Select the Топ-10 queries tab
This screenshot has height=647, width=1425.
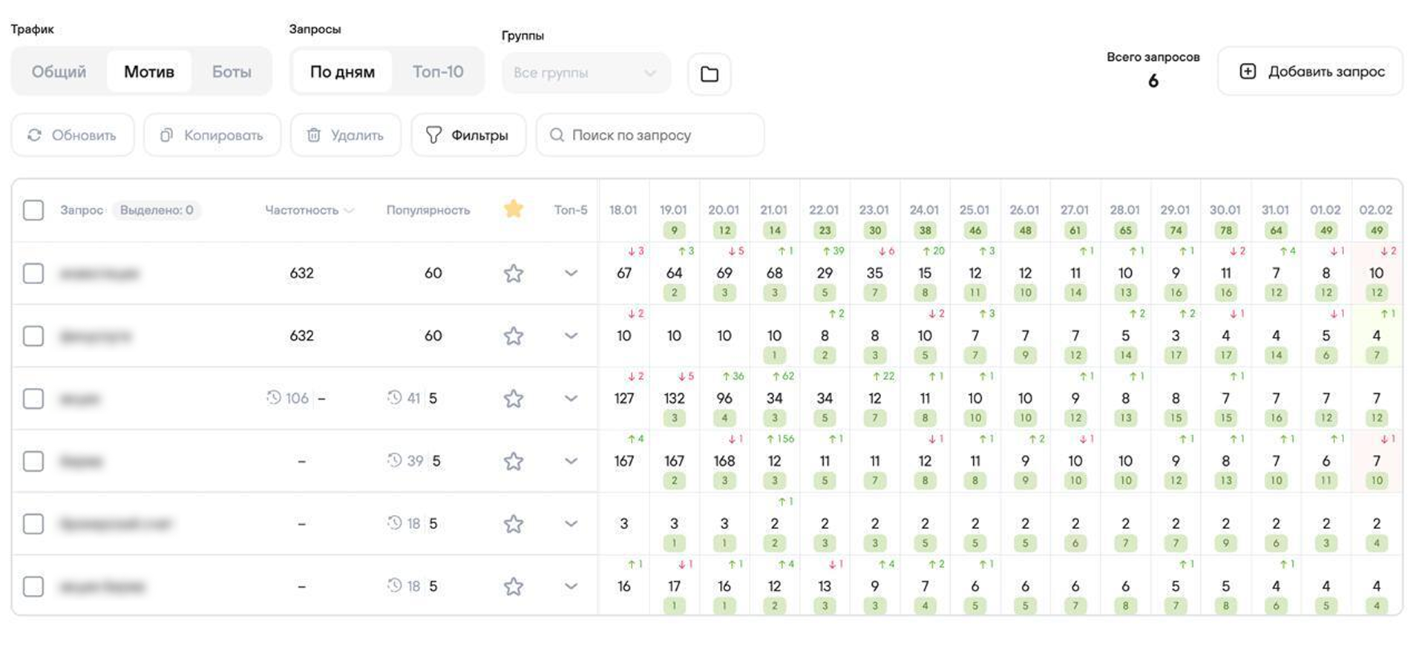[x=438, y=72]
